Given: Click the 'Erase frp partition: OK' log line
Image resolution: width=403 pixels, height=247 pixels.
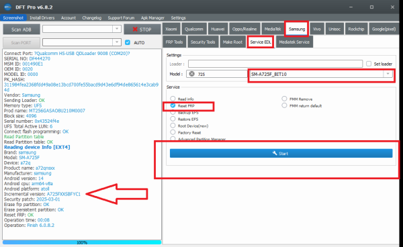Looking at the screenshot, I should (x=26, y=204).
